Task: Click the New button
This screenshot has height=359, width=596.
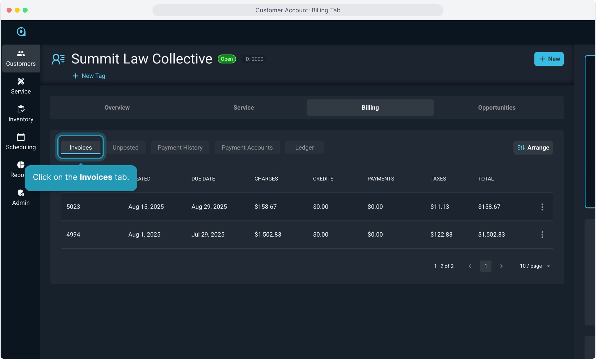Action: click(549, 59)
